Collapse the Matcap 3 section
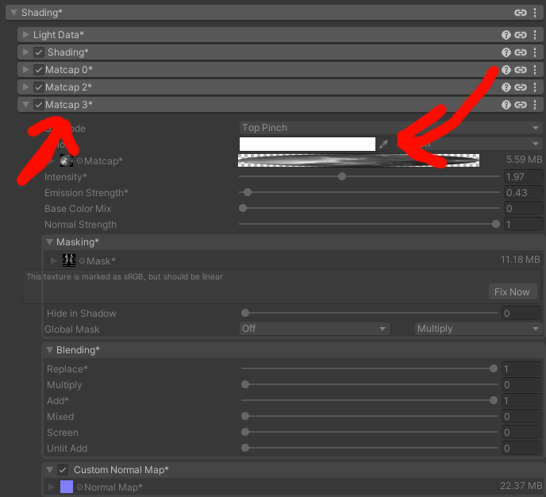This screenshot has width=546, height=497. [25, 105]
